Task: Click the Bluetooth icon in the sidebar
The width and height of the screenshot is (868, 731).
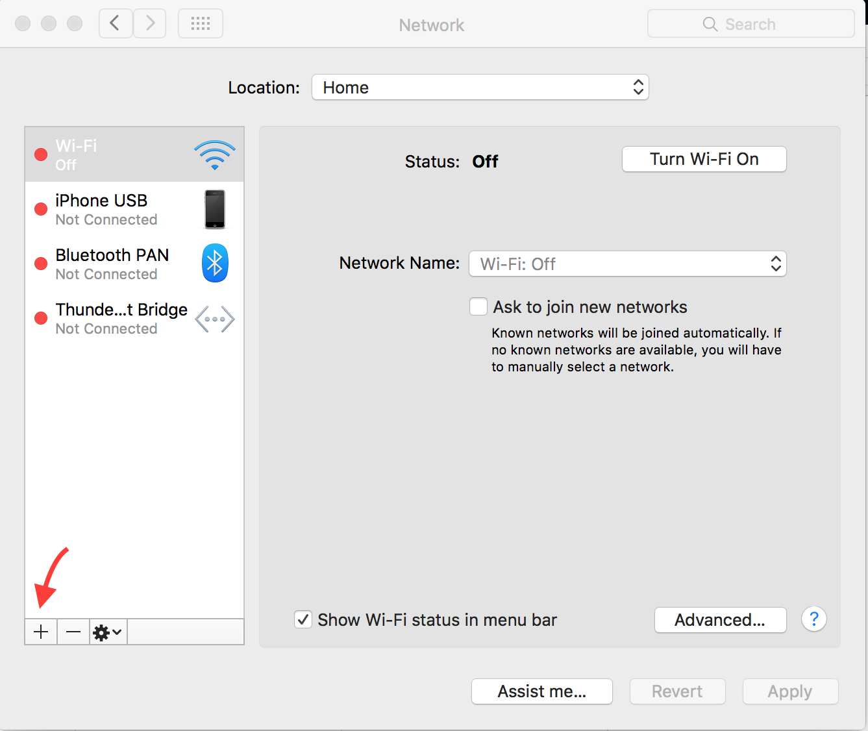Action: coord(215,263)
